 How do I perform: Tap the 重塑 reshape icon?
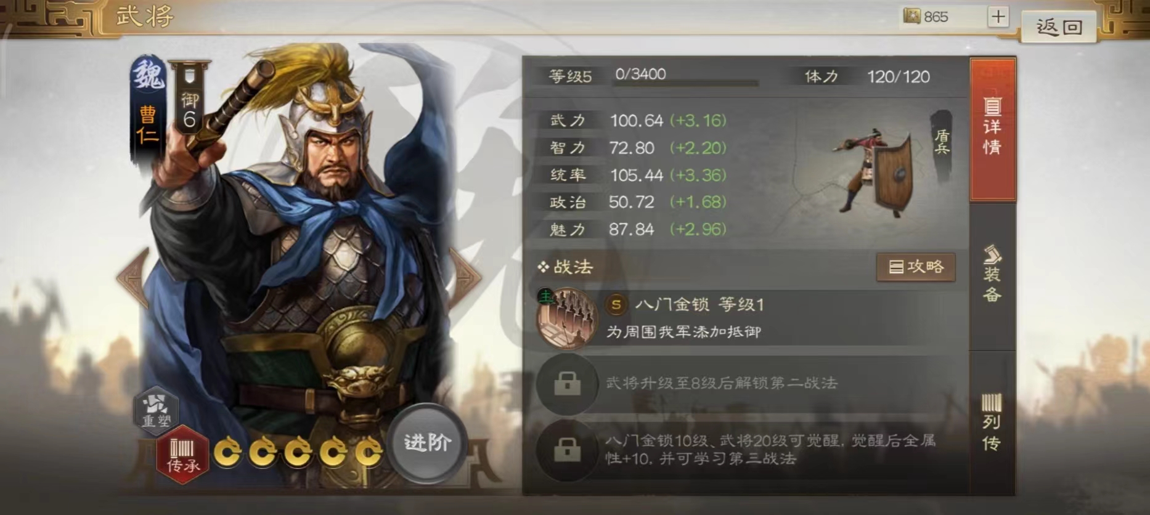[157, 410]
